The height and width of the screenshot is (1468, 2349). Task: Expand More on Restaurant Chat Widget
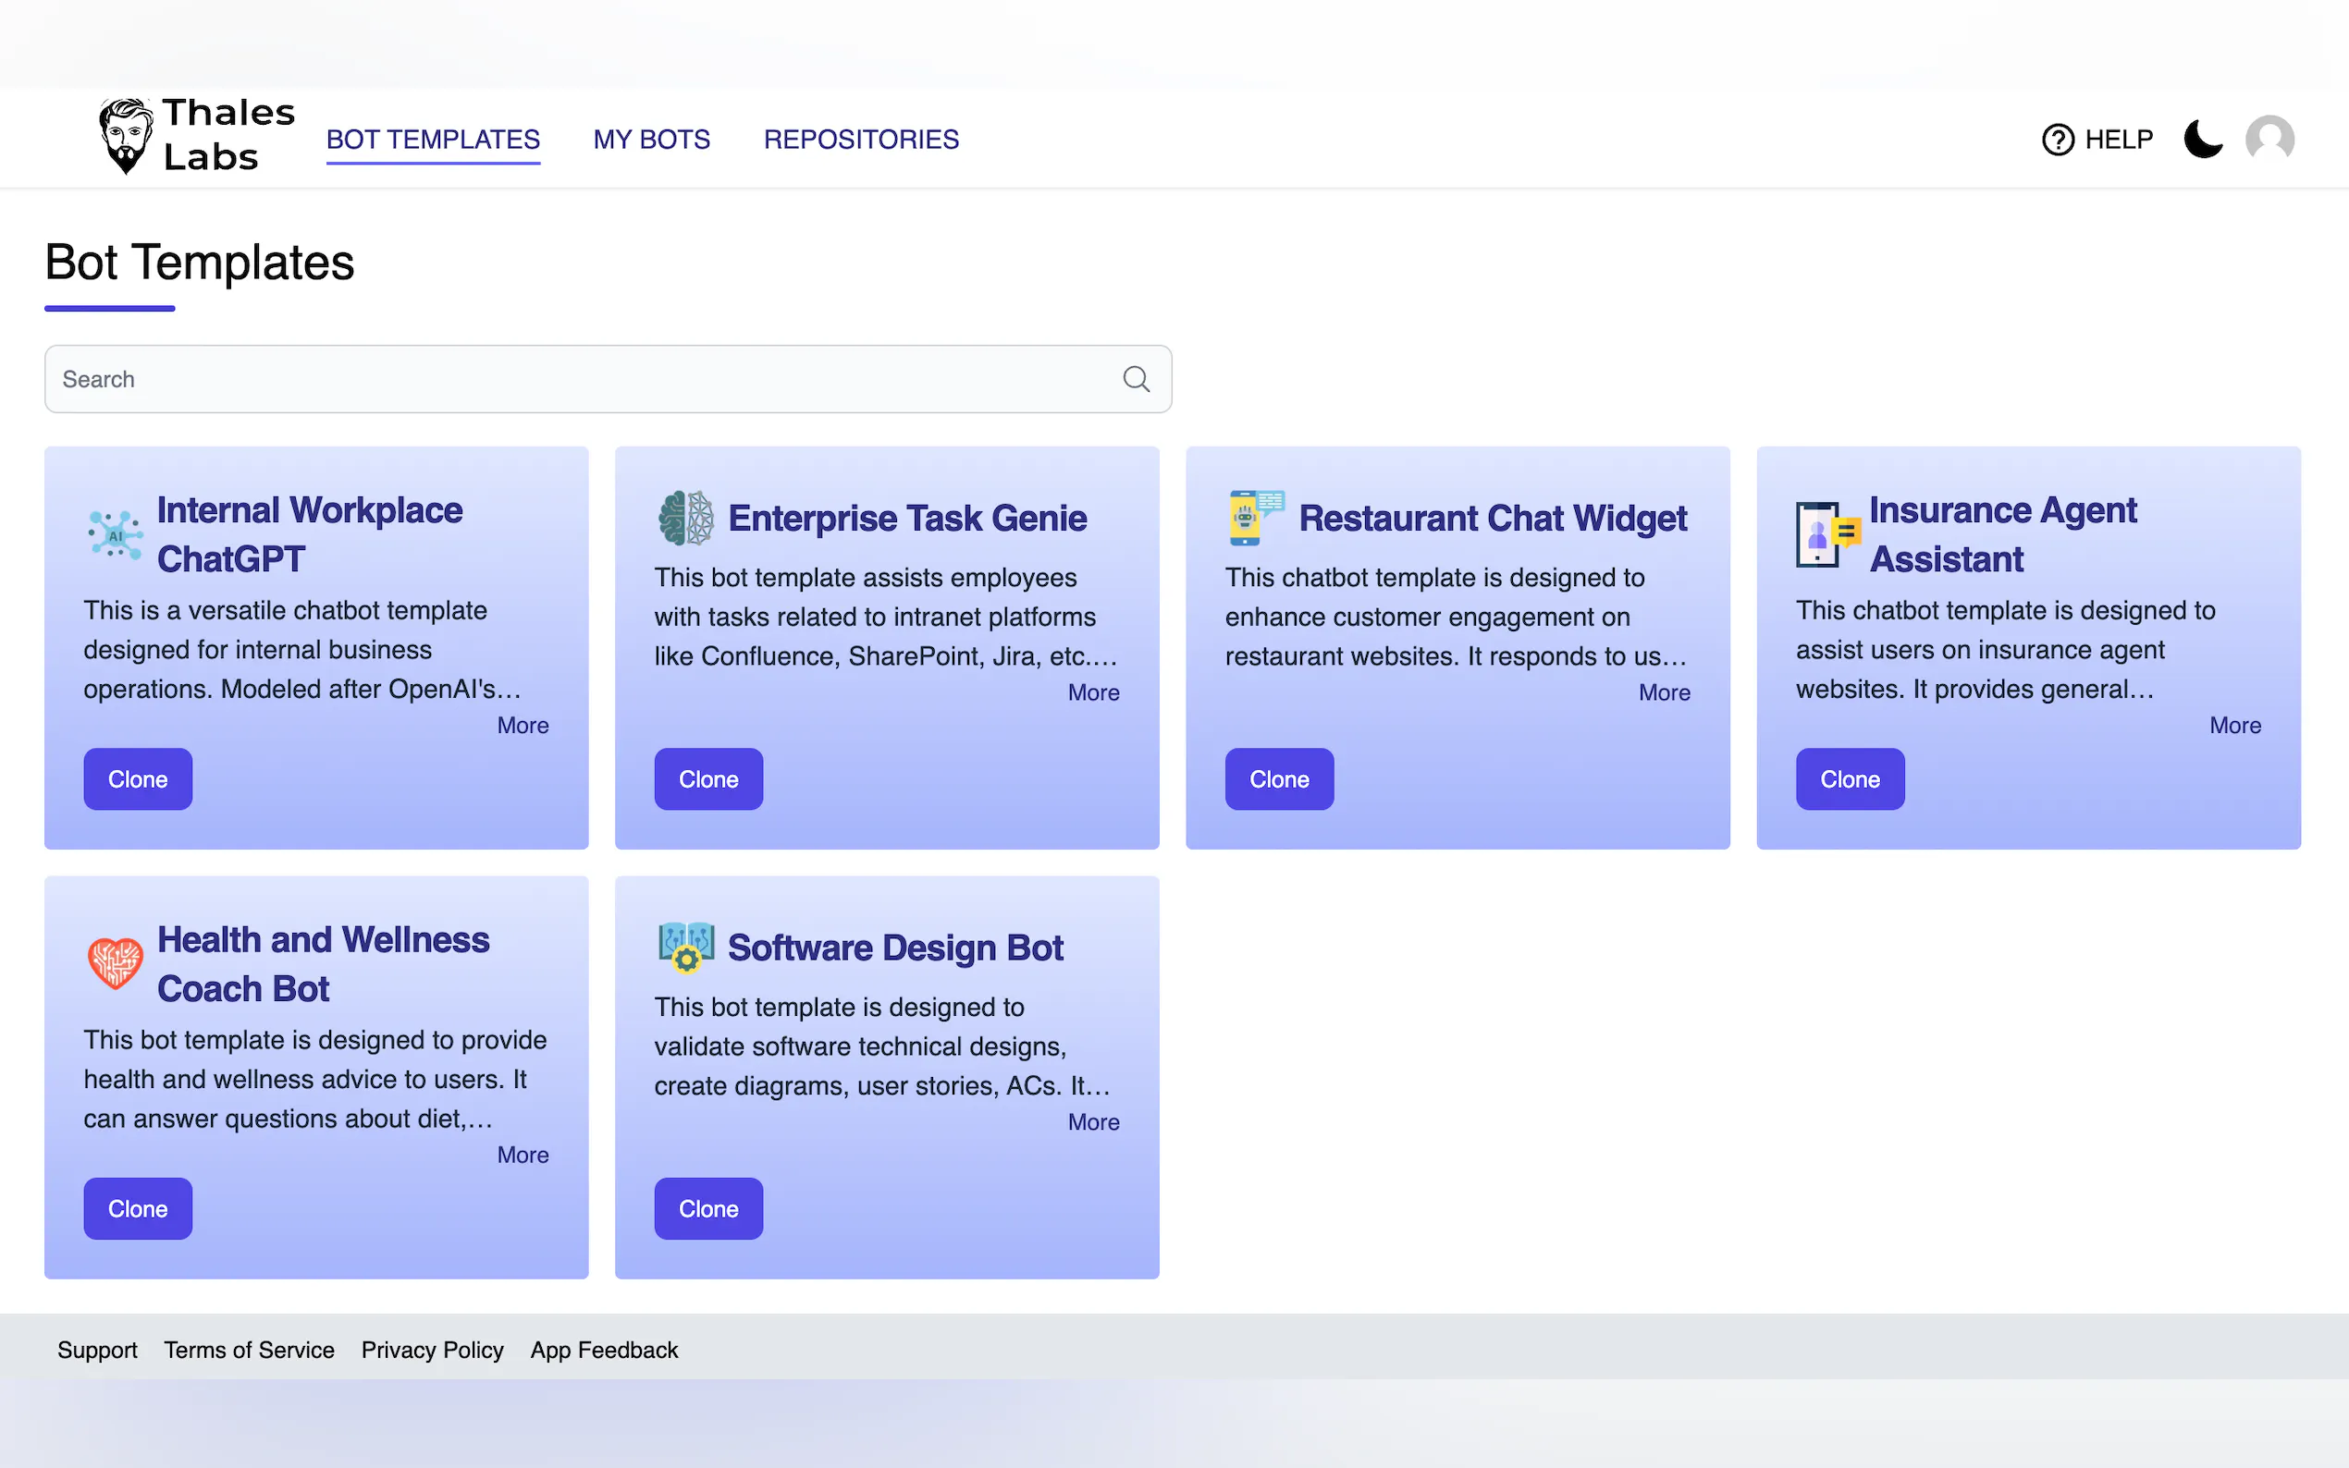[1664, 692]
